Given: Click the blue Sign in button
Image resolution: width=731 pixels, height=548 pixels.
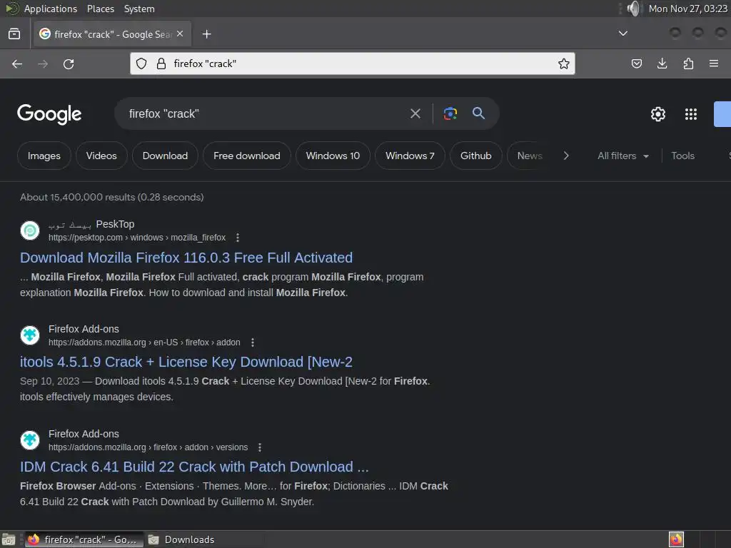Looking at the screenshot, I should click(x=722, y=114).
